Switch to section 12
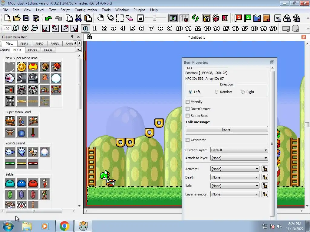The width and height of the screenshot is (310, 232). point(198,29)
